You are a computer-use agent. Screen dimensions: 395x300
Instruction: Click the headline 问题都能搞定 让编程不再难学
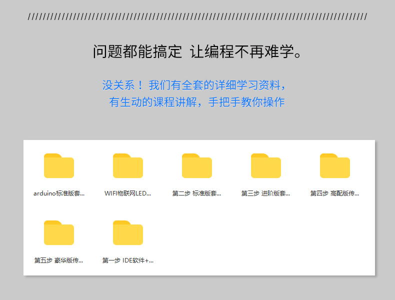click(197, 51)
